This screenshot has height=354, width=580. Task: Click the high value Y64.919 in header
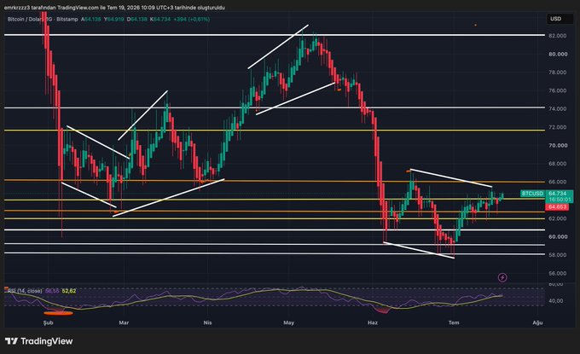click(x=113, y=20)
